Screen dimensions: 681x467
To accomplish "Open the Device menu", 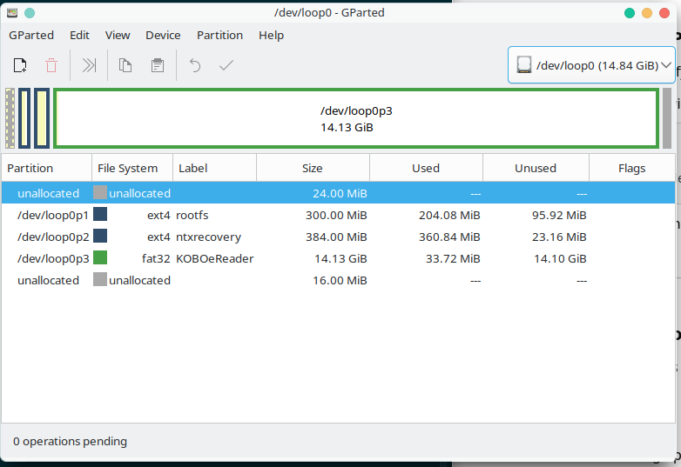I will (163, 35).
